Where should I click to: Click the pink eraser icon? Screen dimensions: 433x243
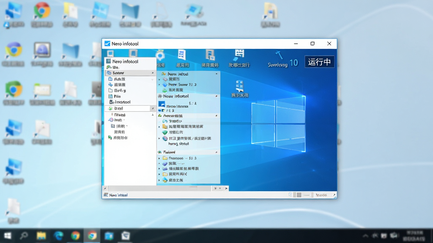(x=165, y=79)
